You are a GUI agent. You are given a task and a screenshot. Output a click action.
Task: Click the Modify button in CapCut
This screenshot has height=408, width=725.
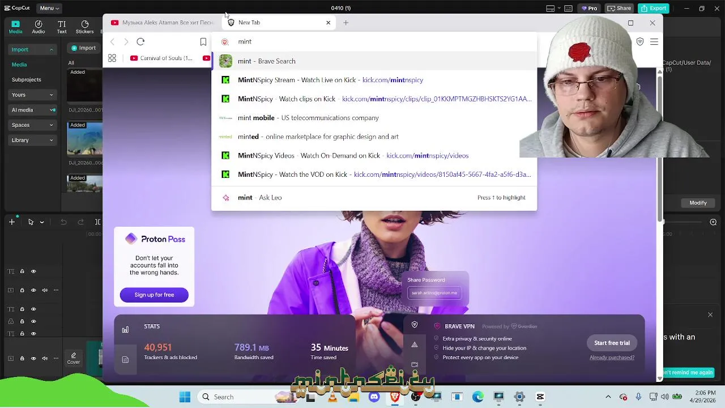(x=698, y=203)
